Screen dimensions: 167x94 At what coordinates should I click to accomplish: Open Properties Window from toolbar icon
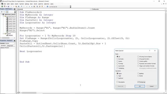[x=40, y=7]
